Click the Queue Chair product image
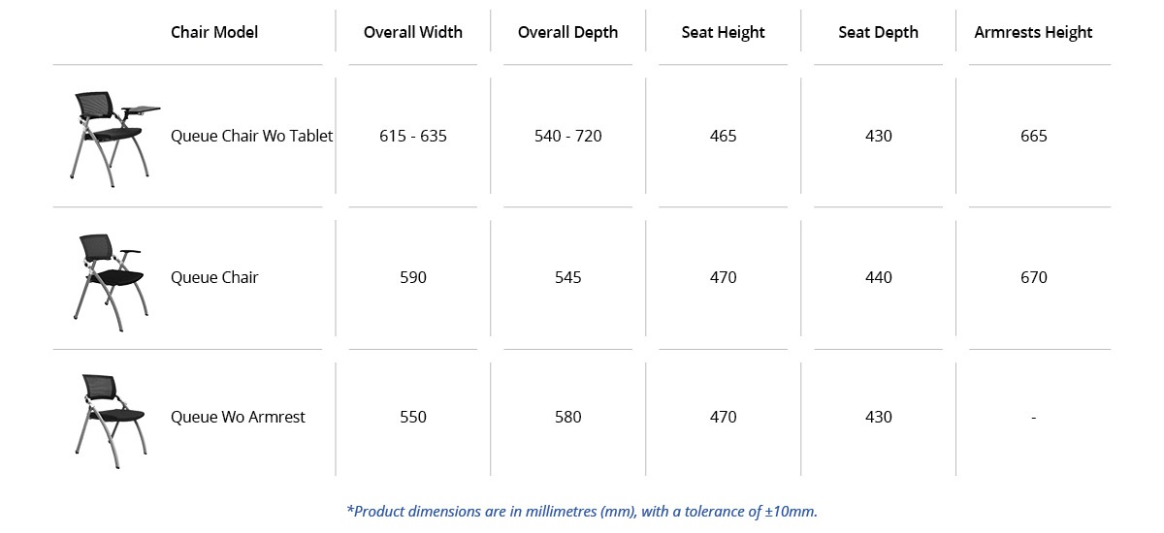 coord(109,277)
